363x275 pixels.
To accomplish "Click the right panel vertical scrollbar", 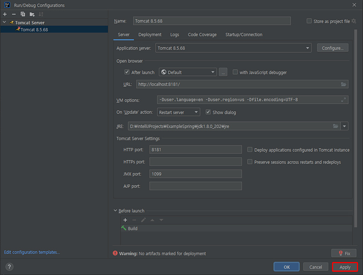I will click(356, 128).
